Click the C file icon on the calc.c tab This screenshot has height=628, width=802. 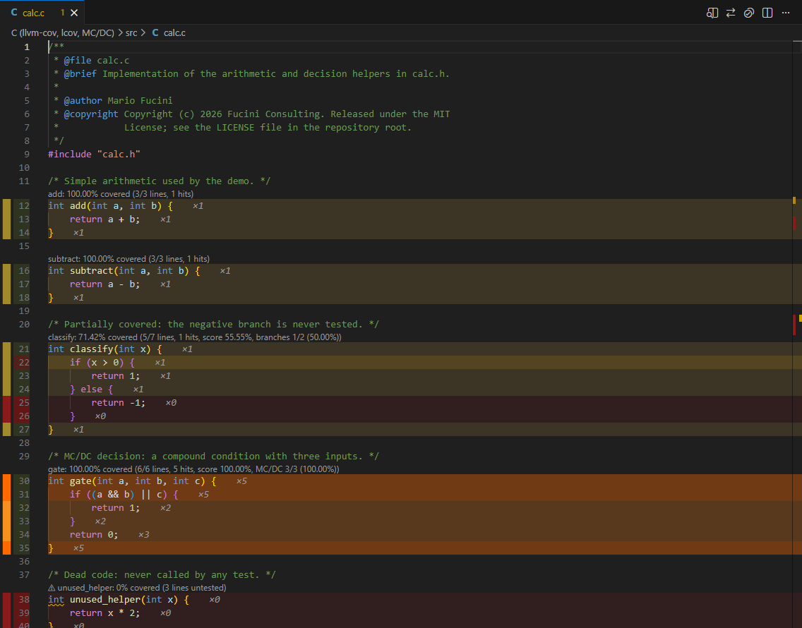pos(14,12)
